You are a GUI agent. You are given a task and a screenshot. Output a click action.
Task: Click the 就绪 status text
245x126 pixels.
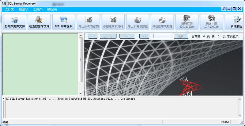pyautogui.click(x=5, y=122)
